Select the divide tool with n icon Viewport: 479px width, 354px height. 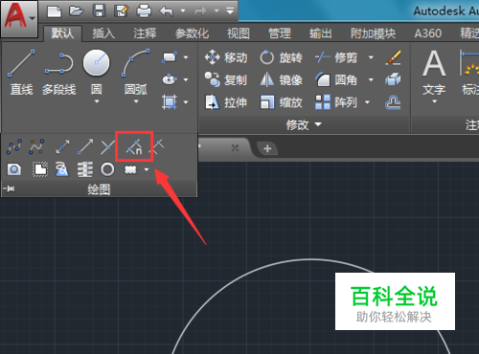134,146
